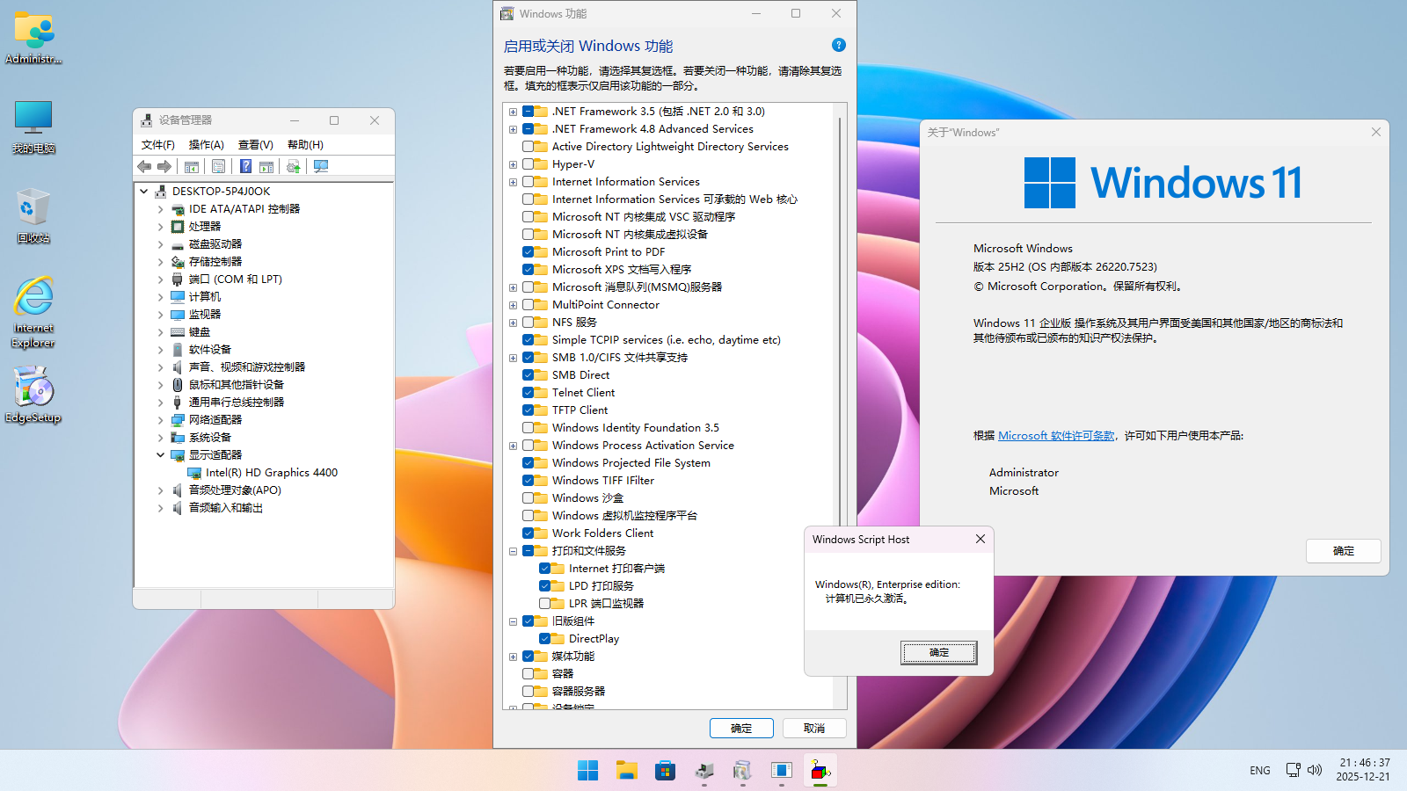
Task: Select the EdgeSetup desktop icon
Action: click(x=33, y=395)
